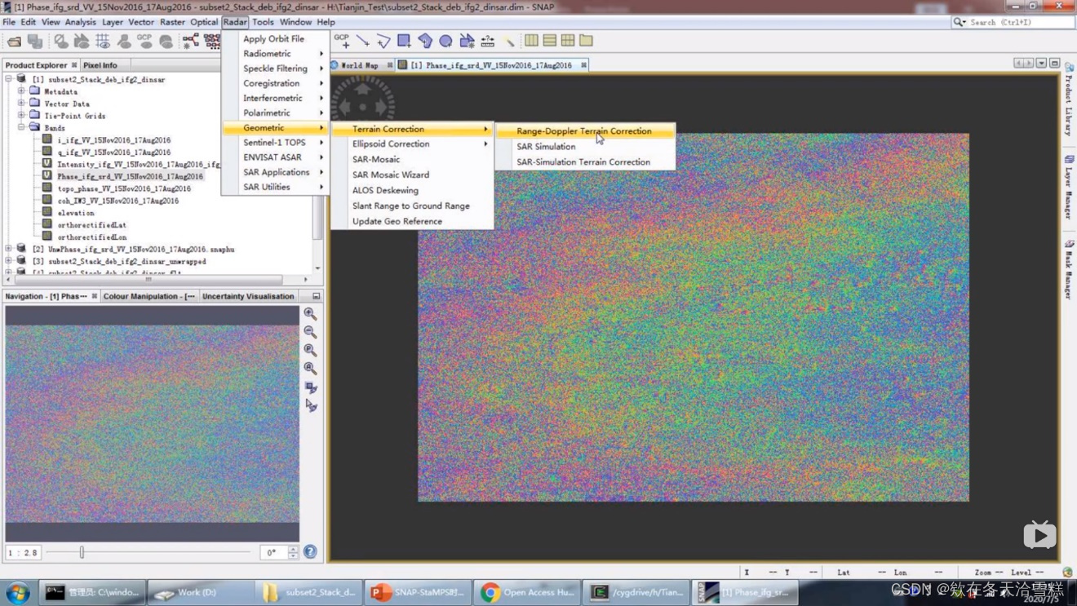
Task: Increase rotation angle with stepper up arrow
Action: click(293, 549)
